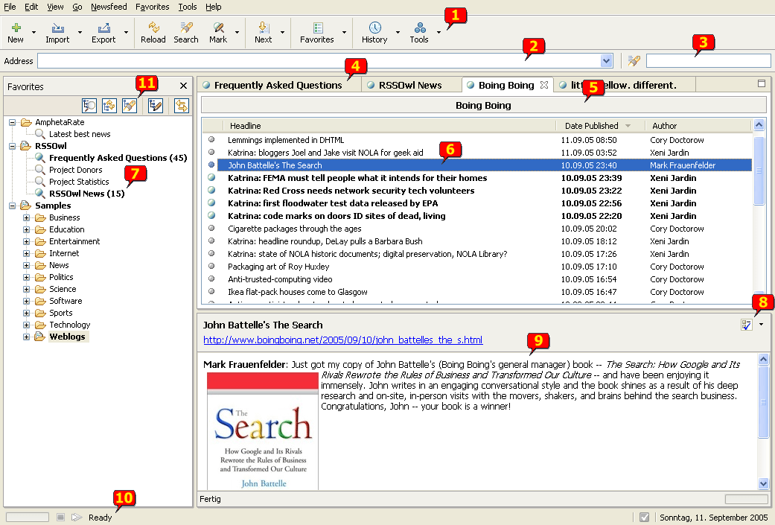Expand the Technology folder
The image size is (775, 525).
26,325
